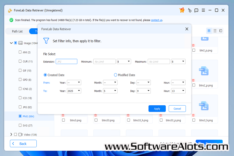
Task: Cancel the filter dialog
Action: [x=177, y=109]
